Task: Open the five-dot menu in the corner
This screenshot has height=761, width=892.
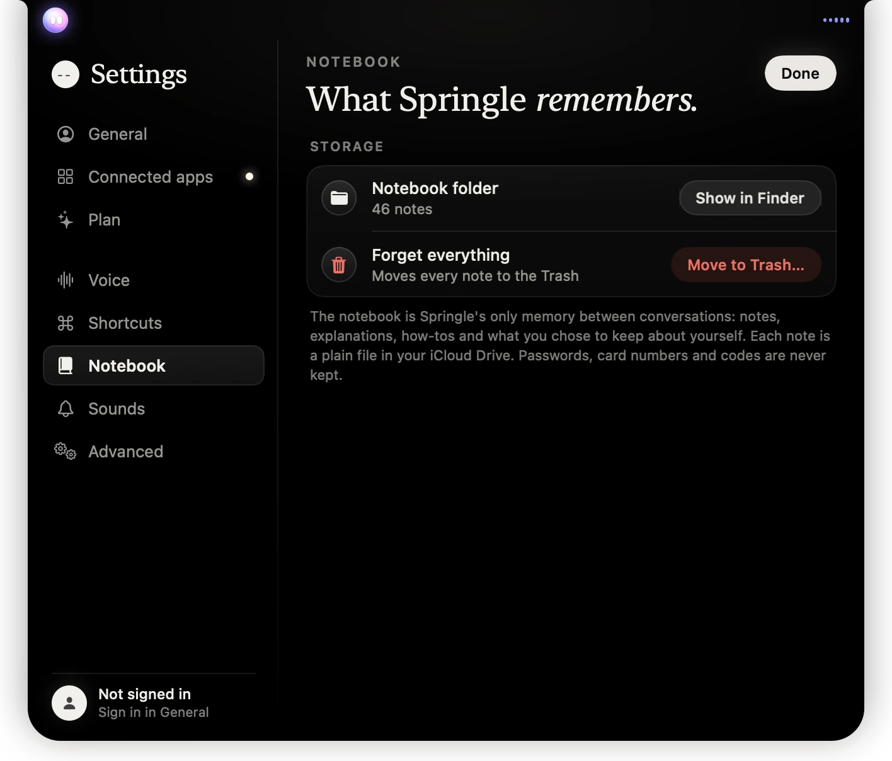Action: click(x=836, y=20)
